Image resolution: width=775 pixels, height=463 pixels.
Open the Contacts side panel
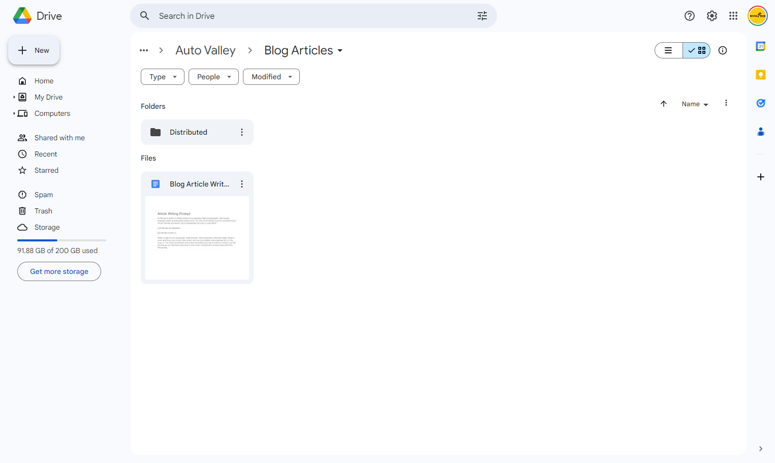click(x=760, y=132)
